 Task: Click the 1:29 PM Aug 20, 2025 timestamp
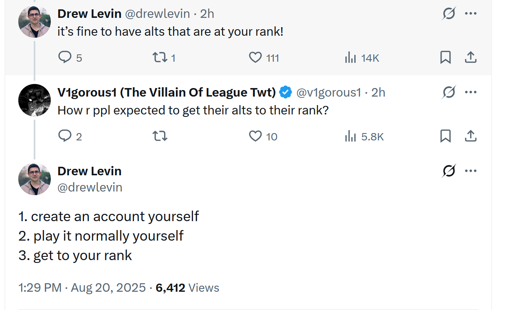82,288
